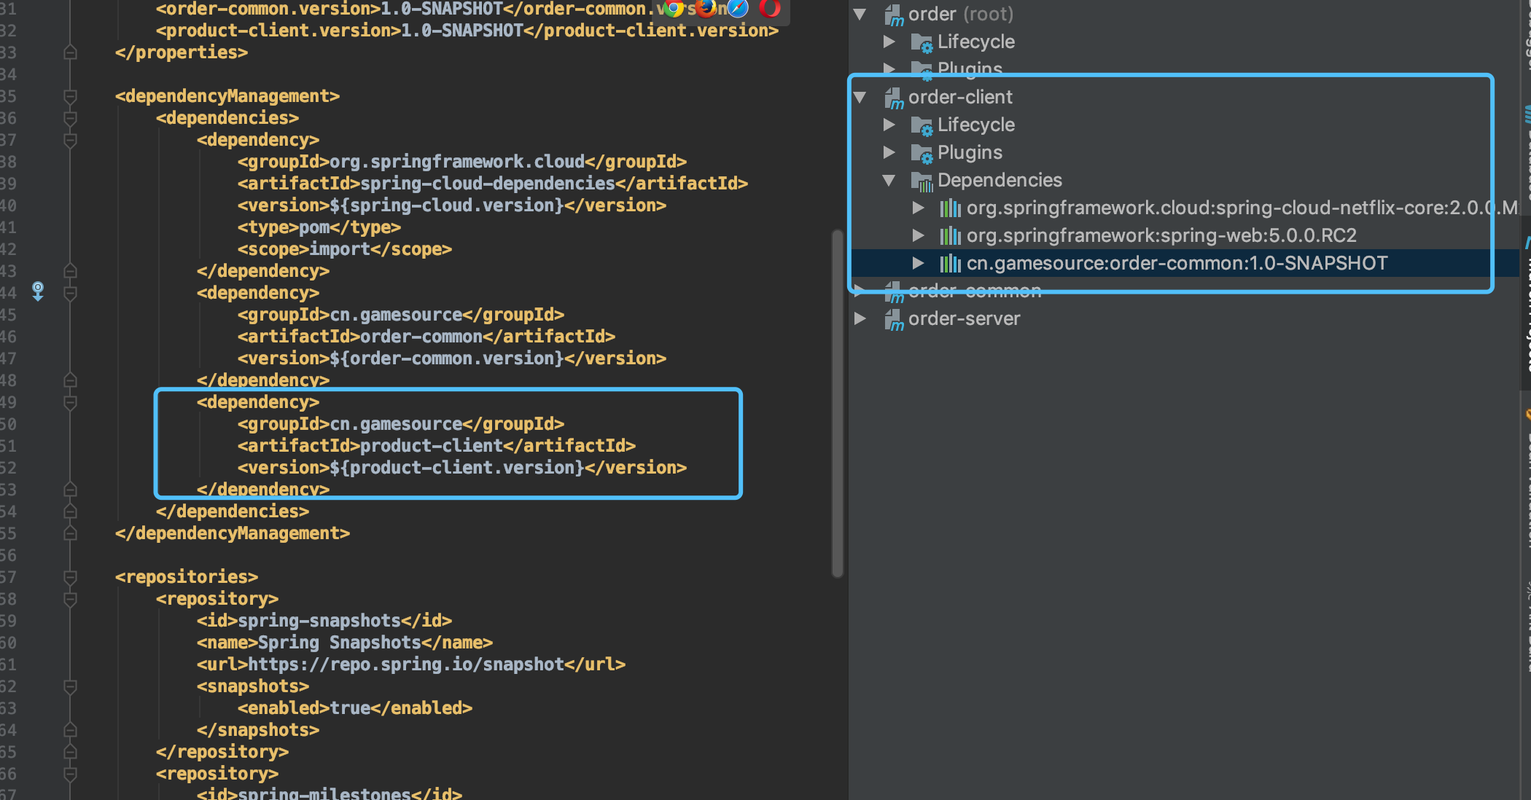The image size is (1531, 800).
Task: Expand spring-web:5.0.0.RC2 dependency node
Action: pyautogui.click(x=918, y=235)
